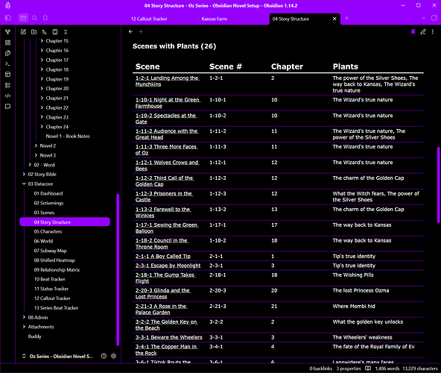The width and height of the screenshot is (441, 373).
Task: Click the Obsidian logo in title bar
Action: (7, 5)
